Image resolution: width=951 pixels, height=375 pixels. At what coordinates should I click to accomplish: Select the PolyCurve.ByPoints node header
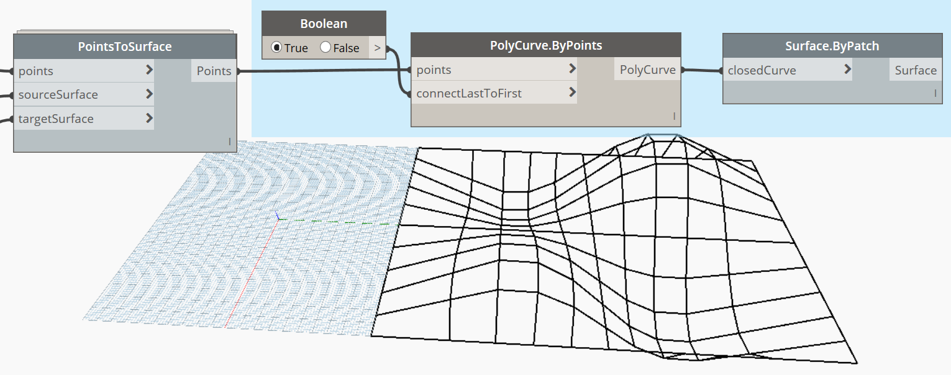click(546, 45)
